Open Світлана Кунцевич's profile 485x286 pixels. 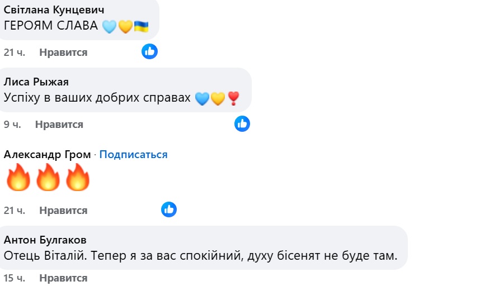pos(54,11)
